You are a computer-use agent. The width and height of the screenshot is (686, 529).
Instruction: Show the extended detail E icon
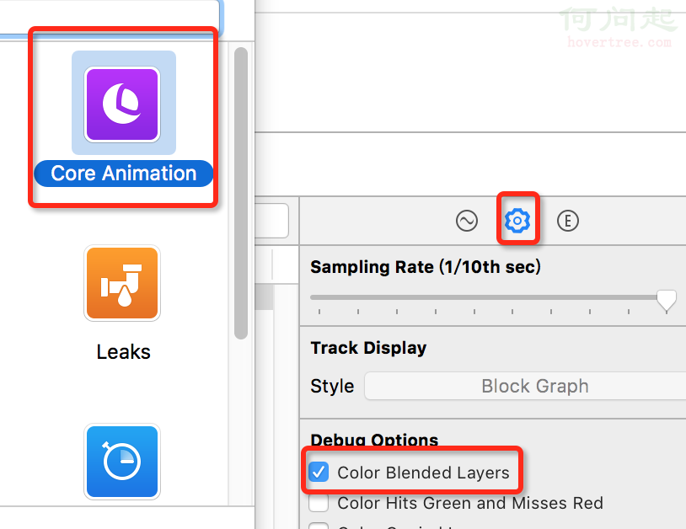click(x=568, y=221)
